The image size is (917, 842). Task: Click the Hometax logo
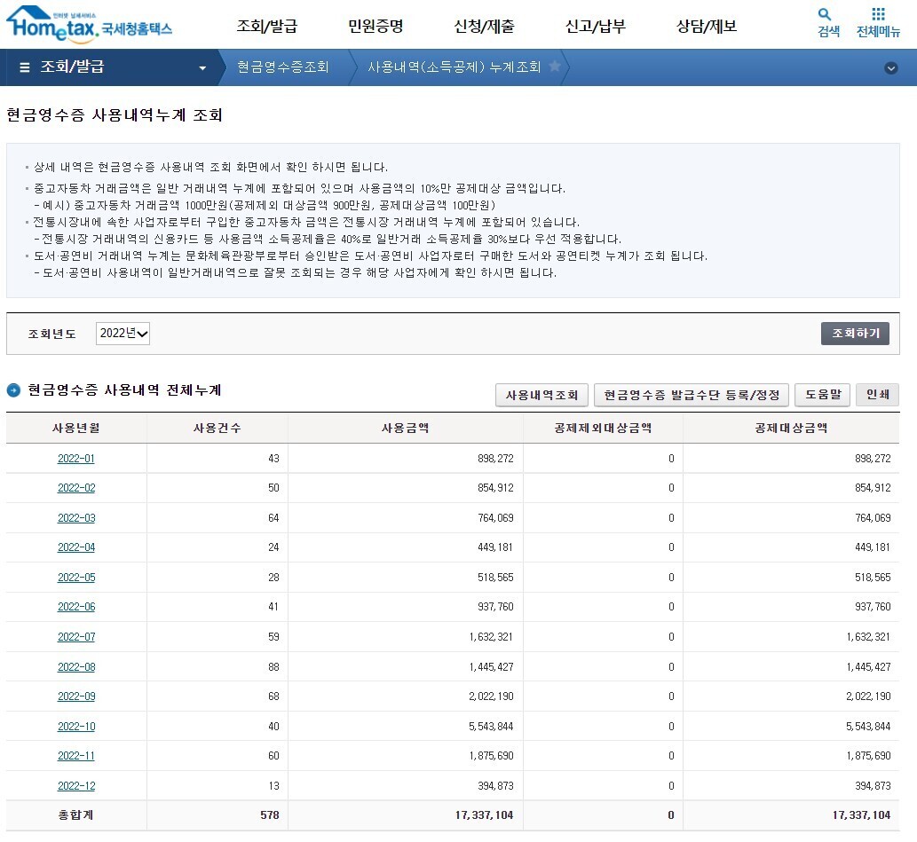[89, 25]
